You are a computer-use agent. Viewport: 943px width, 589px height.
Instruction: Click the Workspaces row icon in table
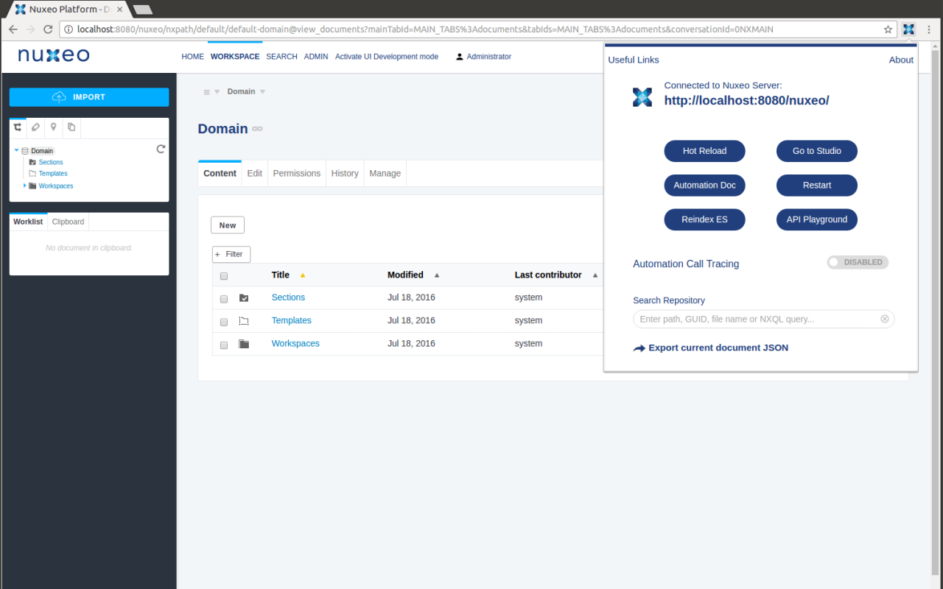click(244, 344)
